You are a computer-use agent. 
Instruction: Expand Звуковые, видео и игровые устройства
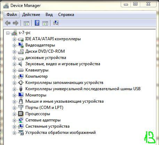14,64
